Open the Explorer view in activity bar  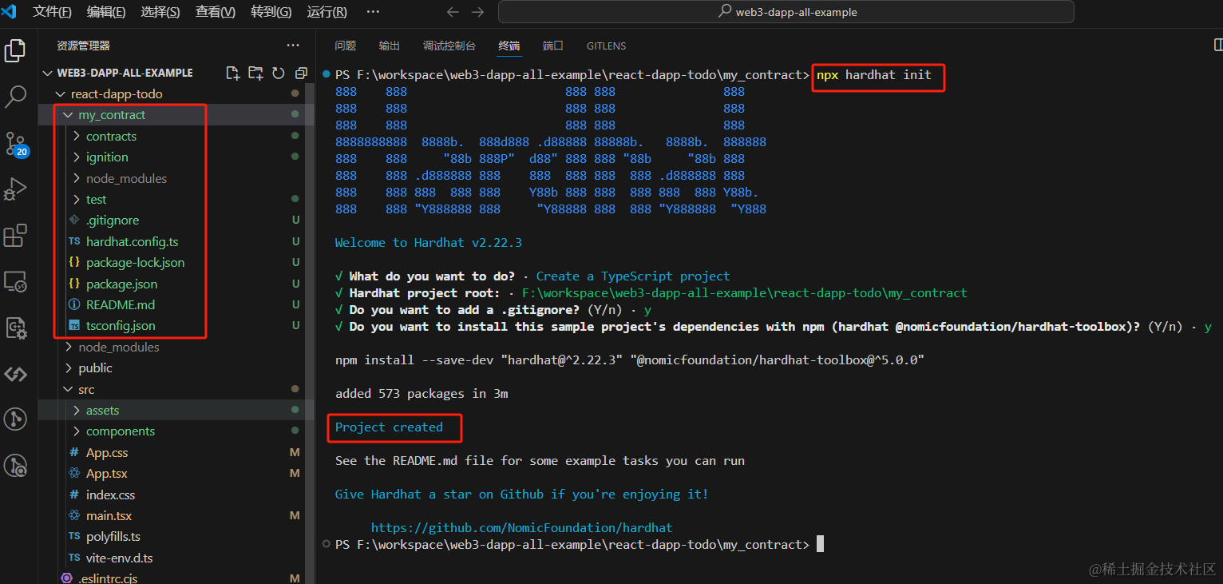(x=15, y=50)
